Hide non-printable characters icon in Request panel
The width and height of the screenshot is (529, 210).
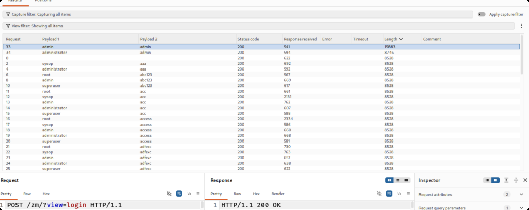coord(169,194)
